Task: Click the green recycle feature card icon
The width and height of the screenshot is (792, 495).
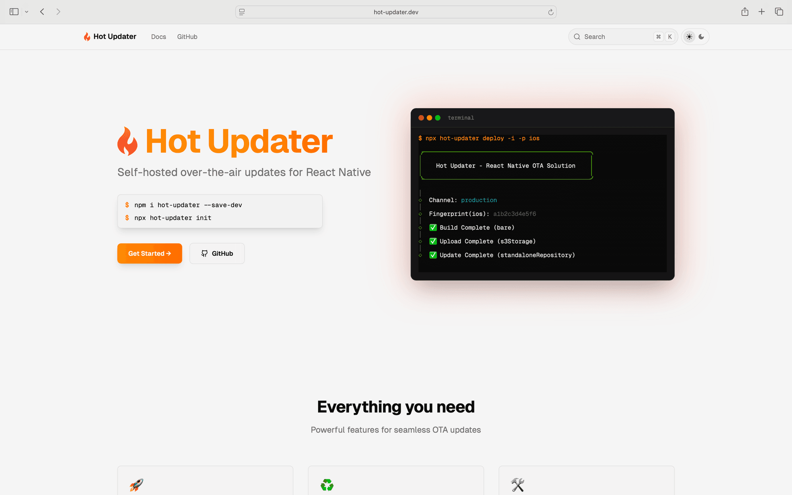Action: 327,485
